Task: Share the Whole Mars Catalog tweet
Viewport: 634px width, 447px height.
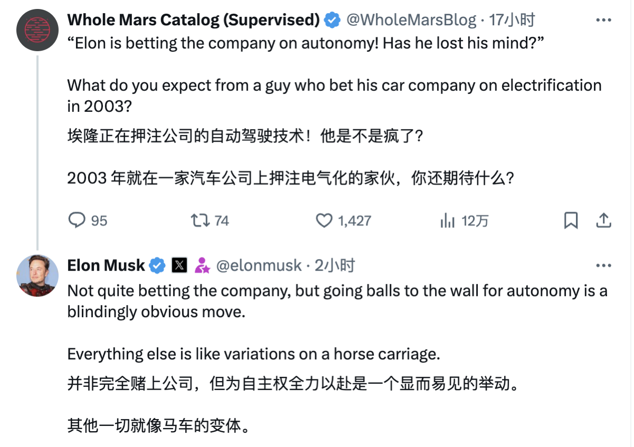Action: coord(603,220)
